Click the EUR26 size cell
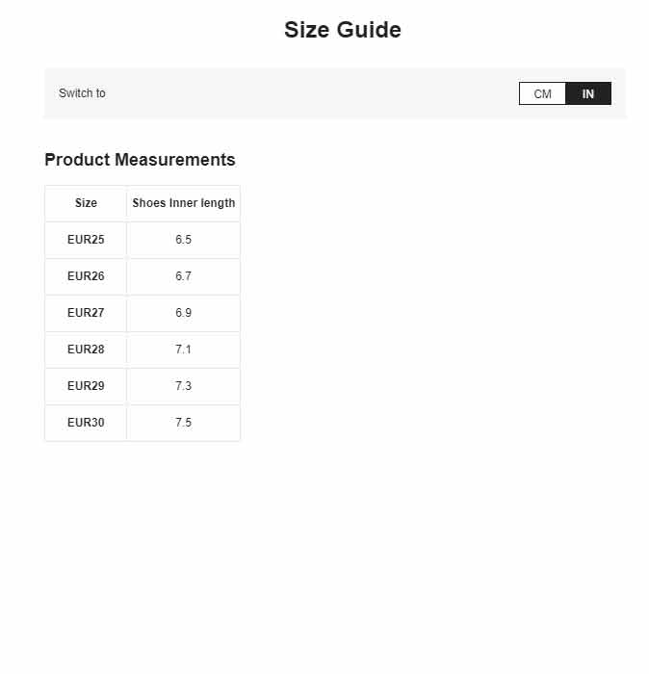649x674 pixels. (x=86, y=276)
